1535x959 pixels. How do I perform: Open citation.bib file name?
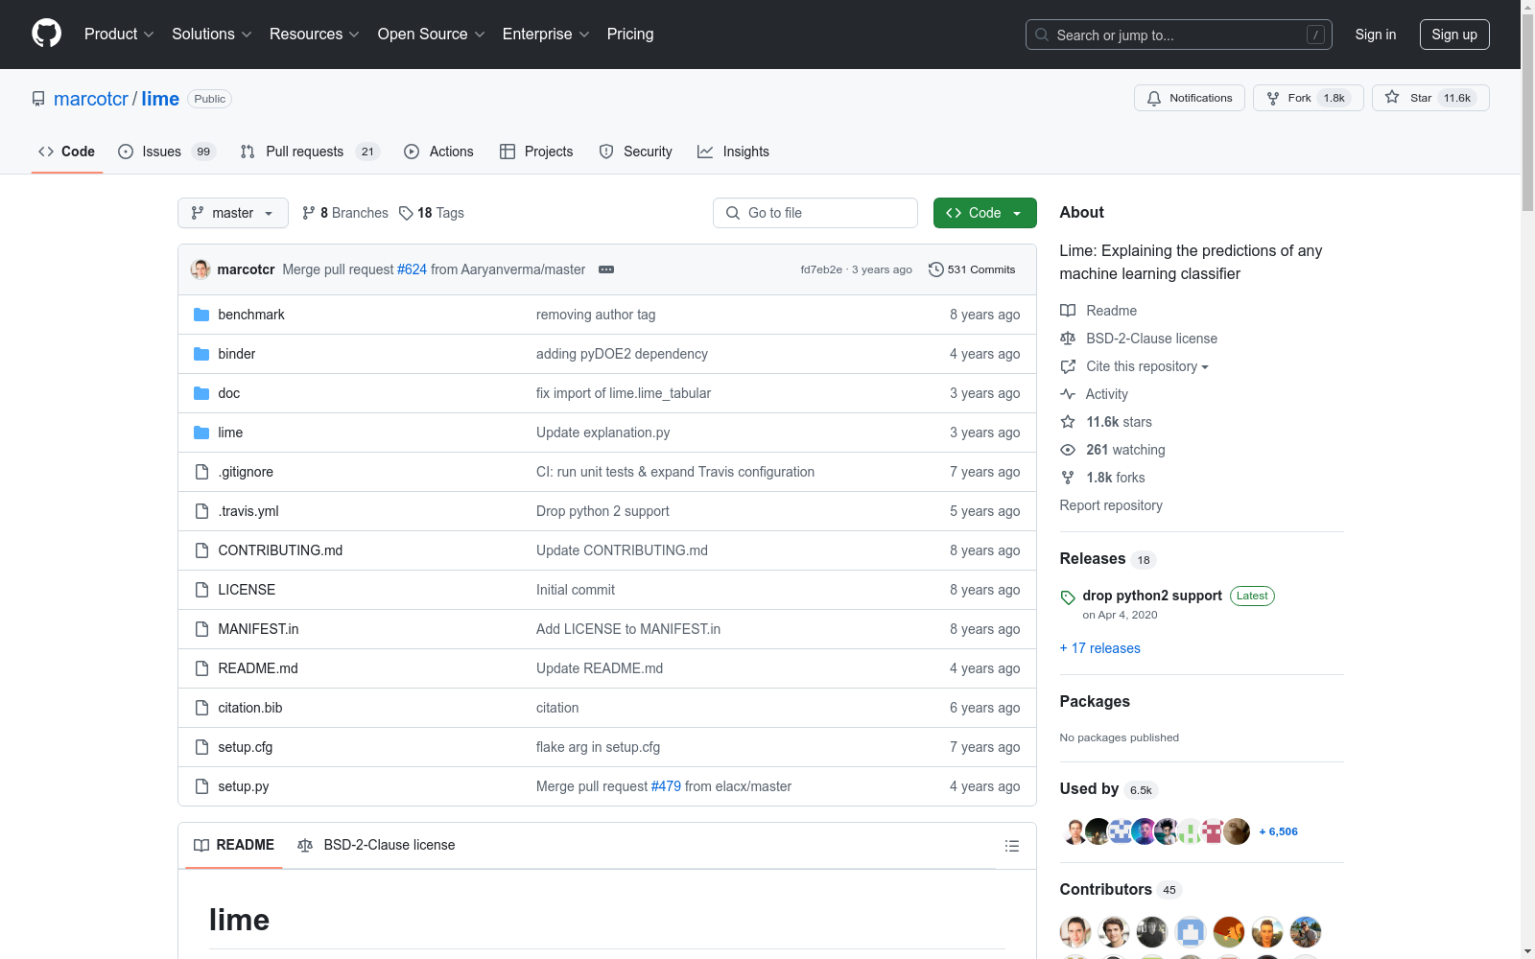pyautogui.click(x=250, y=708)
